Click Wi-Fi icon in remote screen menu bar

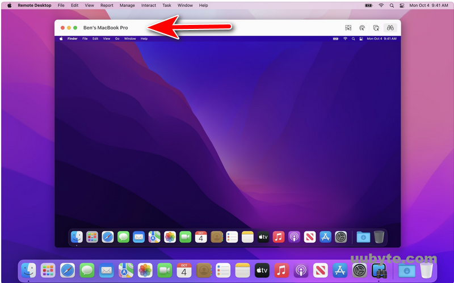345,39
